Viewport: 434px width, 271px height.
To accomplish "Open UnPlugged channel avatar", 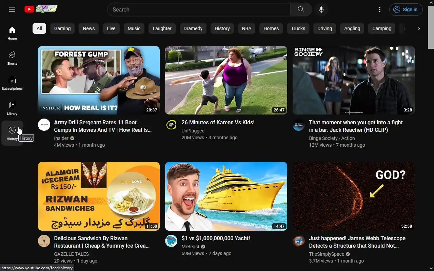I will point(171,125).
